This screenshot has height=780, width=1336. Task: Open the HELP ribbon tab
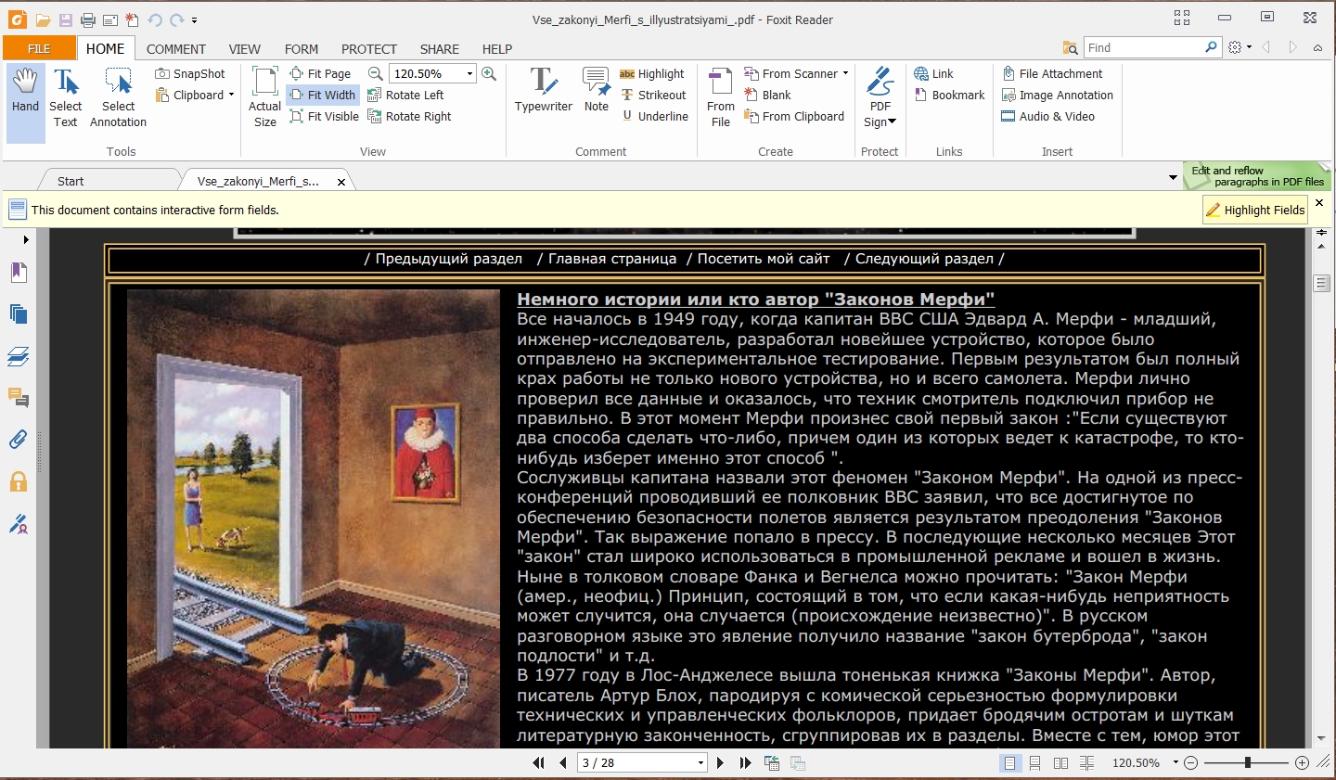[497, 49]
